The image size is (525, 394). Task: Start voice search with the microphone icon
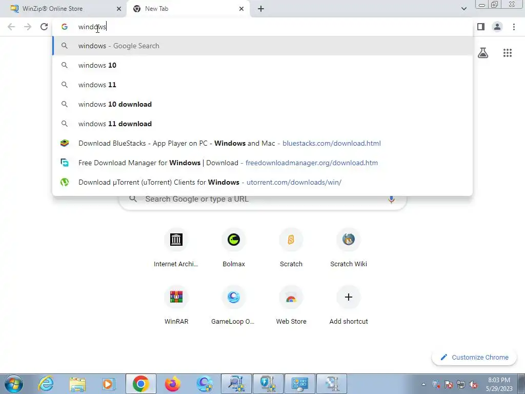click(x=391, y=200)
